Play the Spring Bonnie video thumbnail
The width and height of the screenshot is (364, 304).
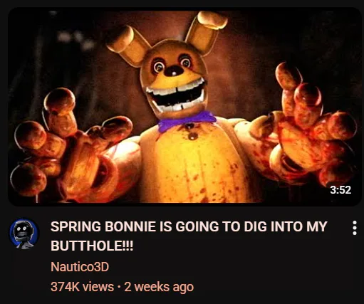(184, 107)
